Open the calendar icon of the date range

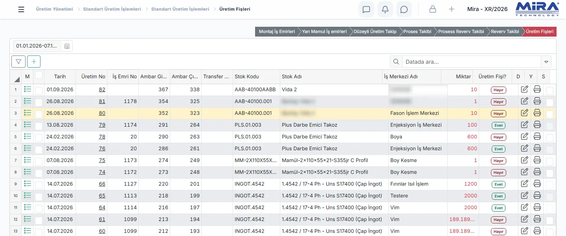pos(67,46)
